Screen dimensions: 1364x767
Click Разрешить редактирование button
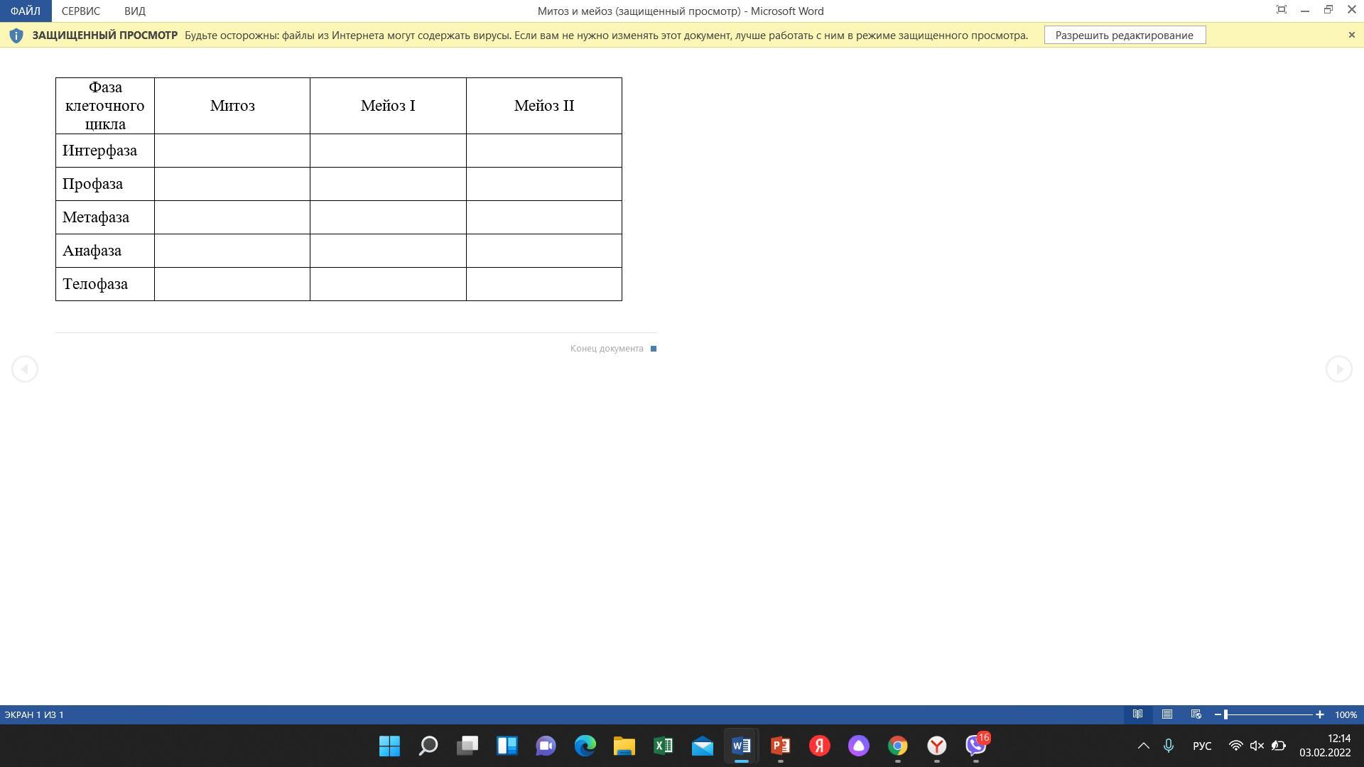point(1124,36)
